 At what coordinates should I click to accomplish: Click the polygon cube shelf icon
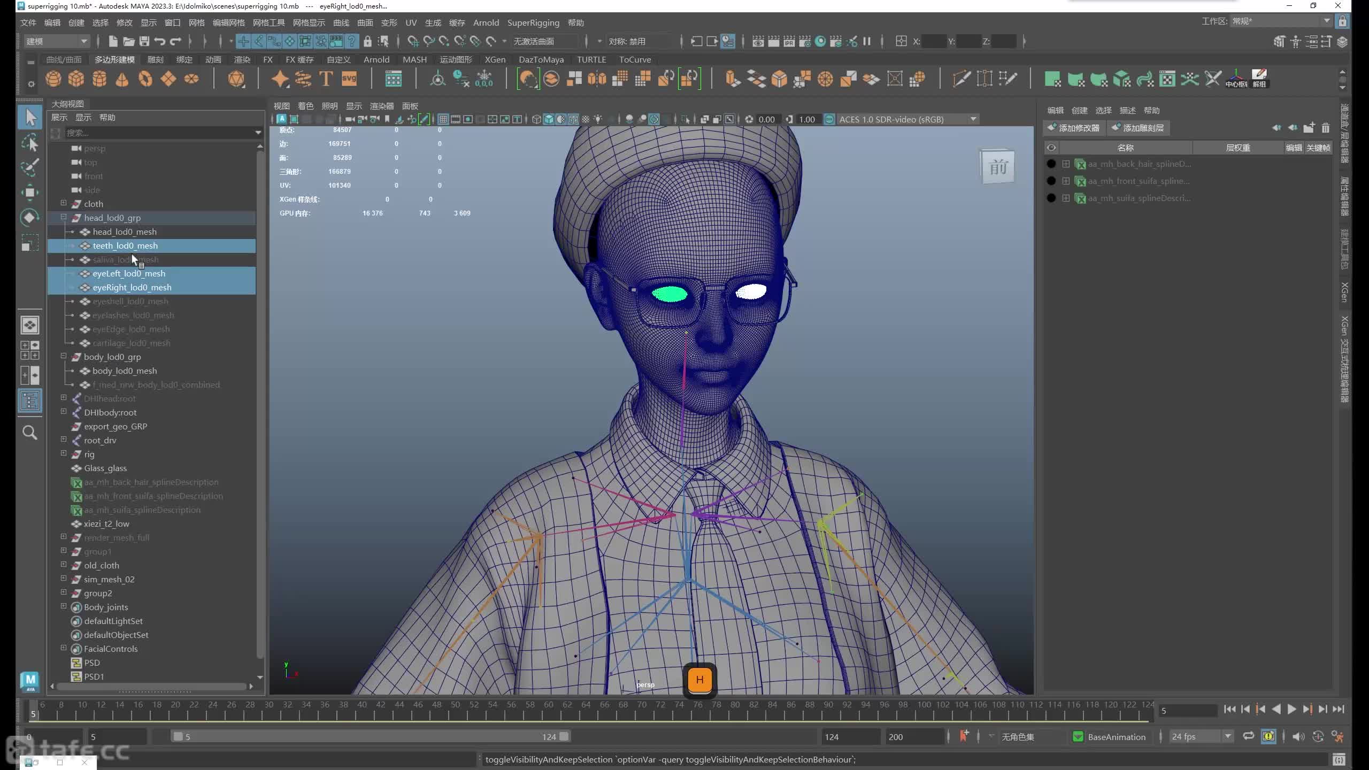pos(76,79)
